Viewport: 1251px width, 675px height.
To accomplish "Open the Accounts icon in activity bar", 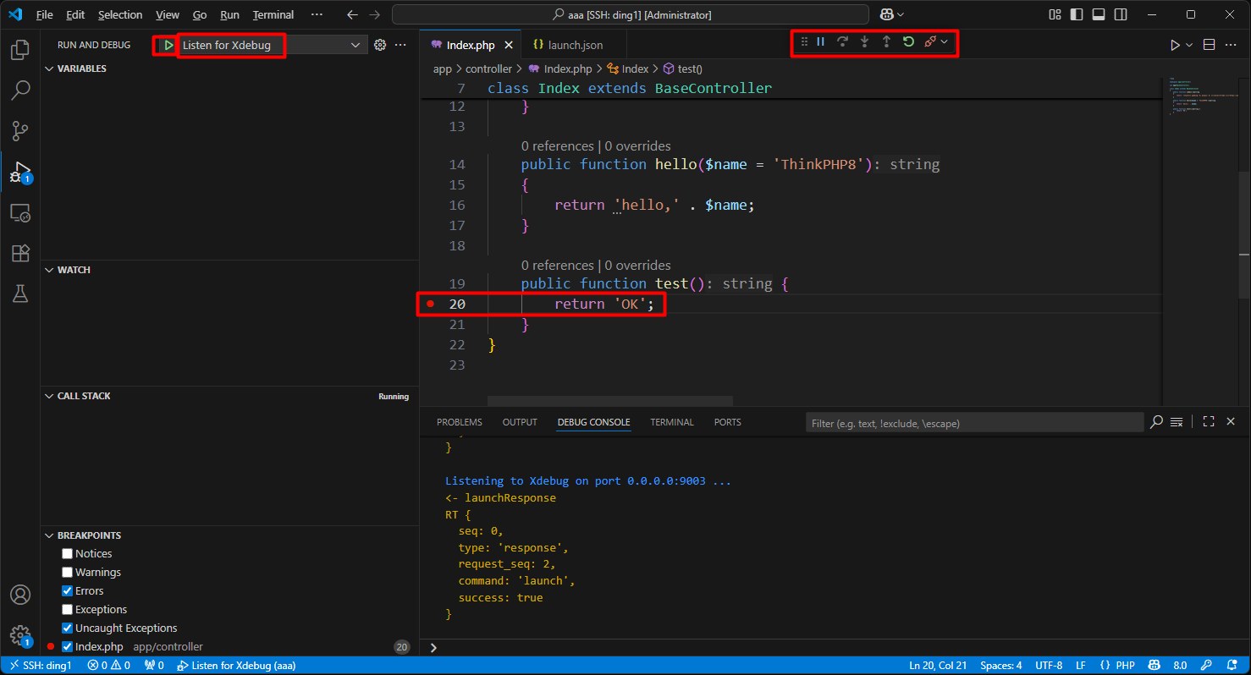I will [20, 595].
